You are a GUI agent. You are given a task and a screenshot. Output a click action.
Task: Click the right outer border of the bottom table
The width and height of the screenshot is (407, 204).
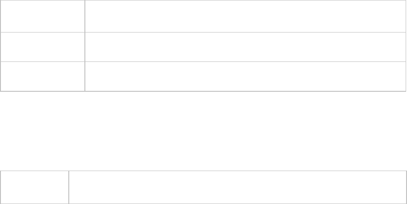pyautogui.click(x=406, y=187)
